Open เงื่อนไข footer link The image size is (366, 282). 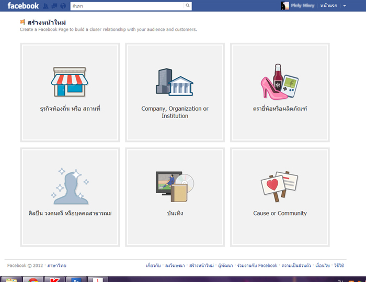click(323, 265)
